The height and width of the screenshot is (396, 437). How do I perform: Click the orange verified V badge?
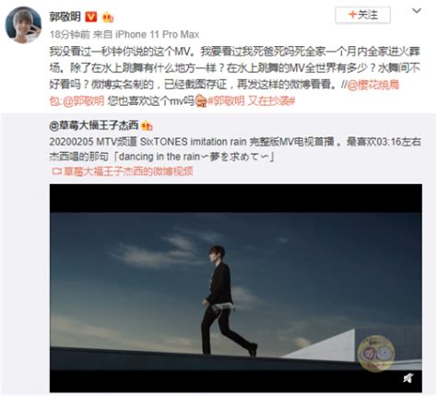[90, 17]
